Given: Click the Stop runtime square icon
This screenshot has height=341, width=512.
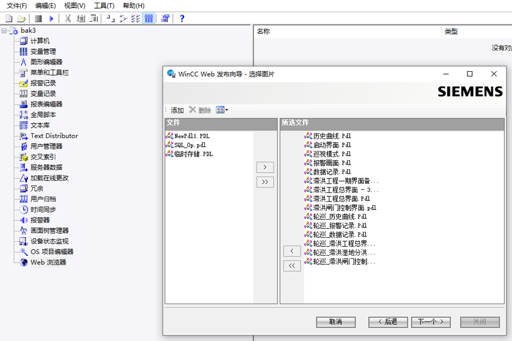Looking at the screenshot, I should coord(38,18).
